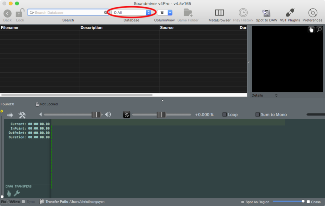Image resolution: width=325 pixels, height=206 pixels.
Task: Click the volume slider handle
Action: pyautogui.click(x=96, y=115)
